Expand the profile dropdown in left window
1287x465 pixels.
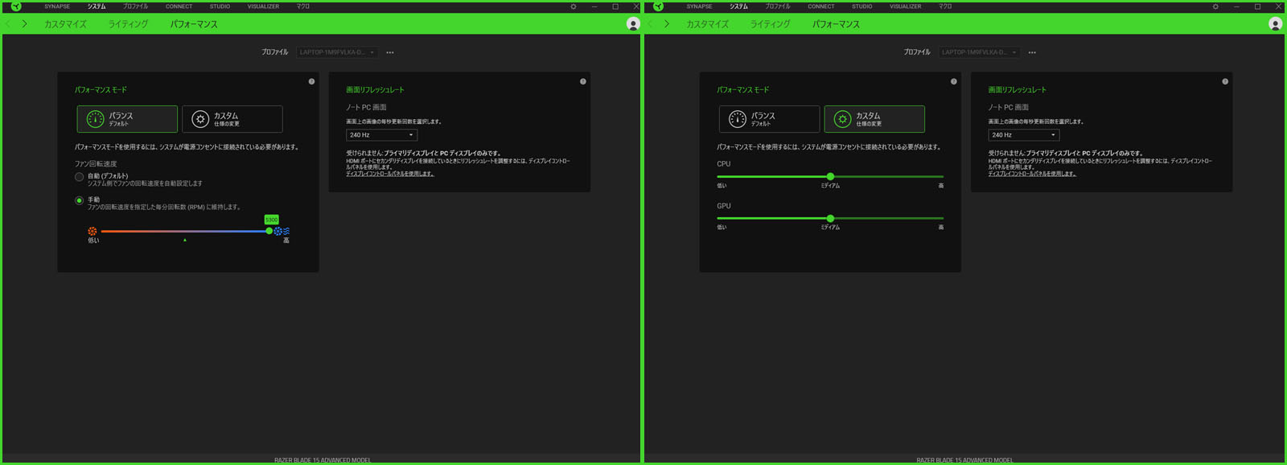click(337, 52)
